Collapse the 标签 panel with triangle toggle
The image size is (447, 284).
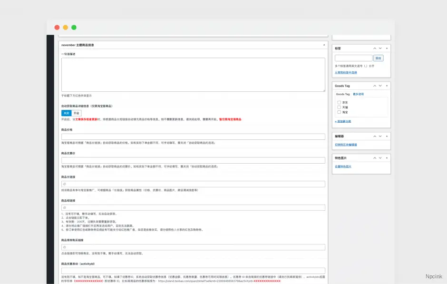tap(387, 48)
